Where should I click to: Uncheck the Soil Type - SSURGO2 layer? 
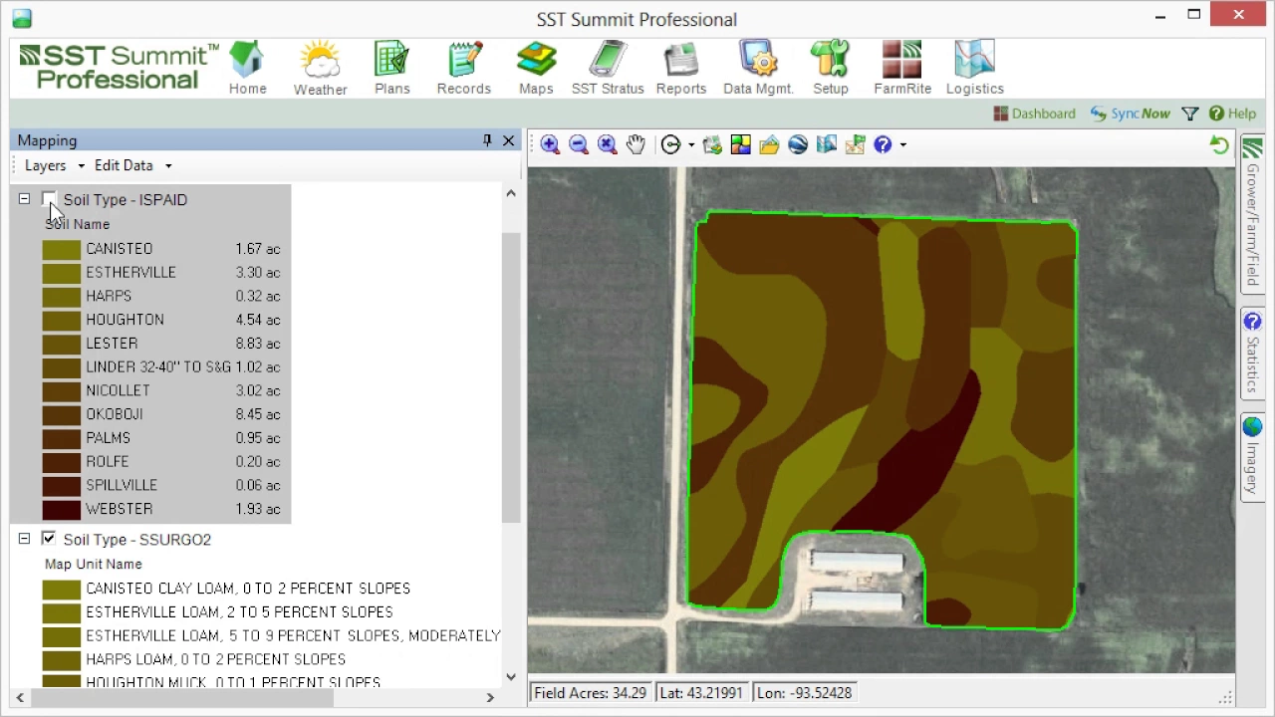pos(49,539)
